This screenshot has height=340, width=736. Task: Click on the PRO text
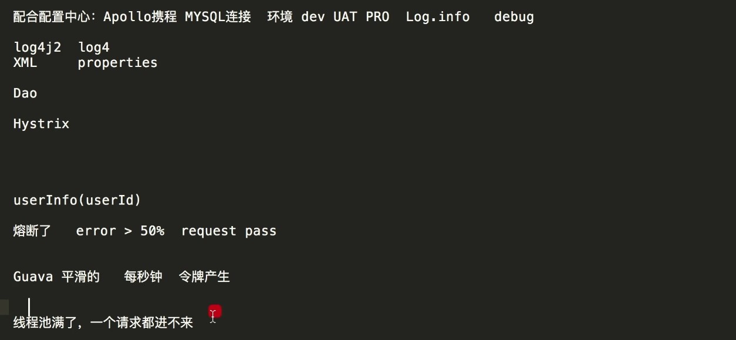[x=377, y=16]
